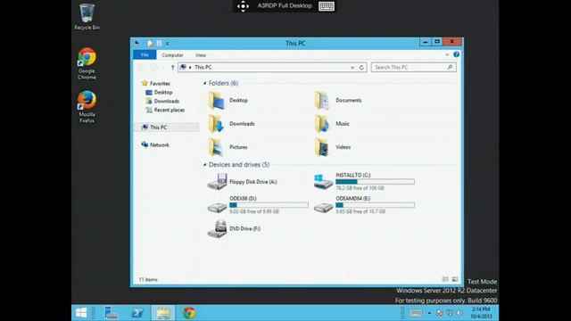Open the address bar history dropdown

(x=352, y=68)
